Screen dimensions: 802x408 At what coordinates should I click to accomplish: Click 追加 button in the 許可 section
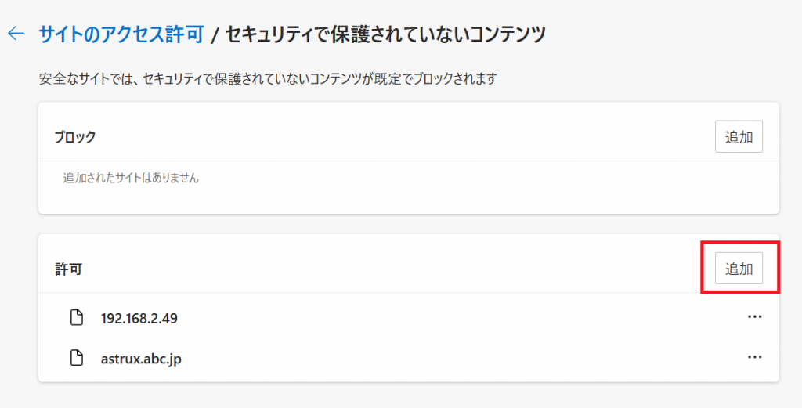click(x=739, y=269)
